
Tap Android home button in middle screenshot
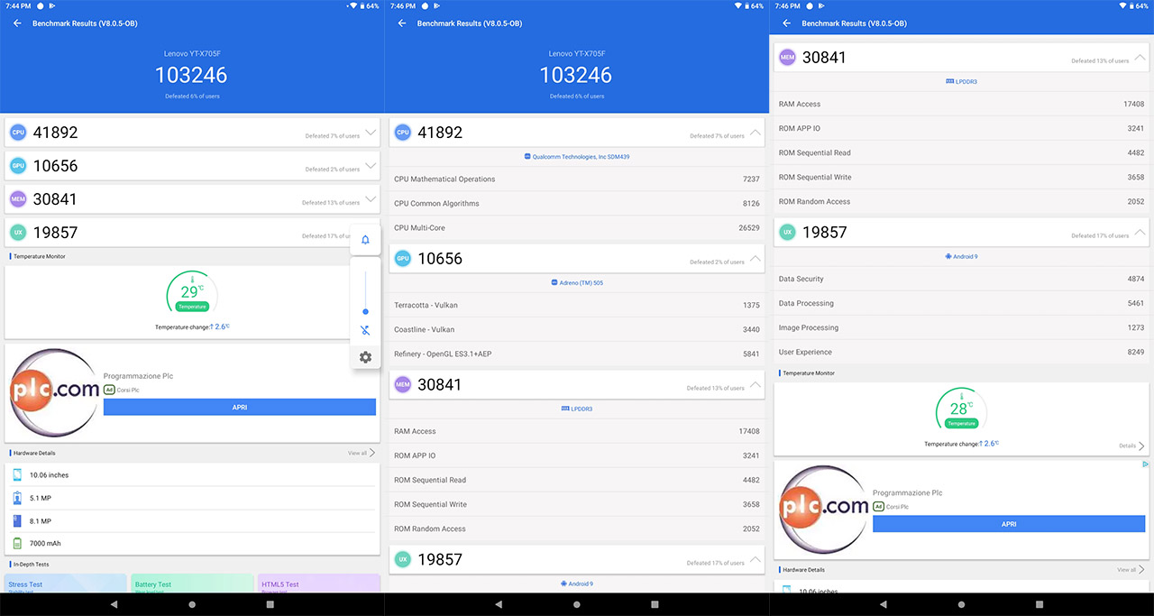click(577, 604)
